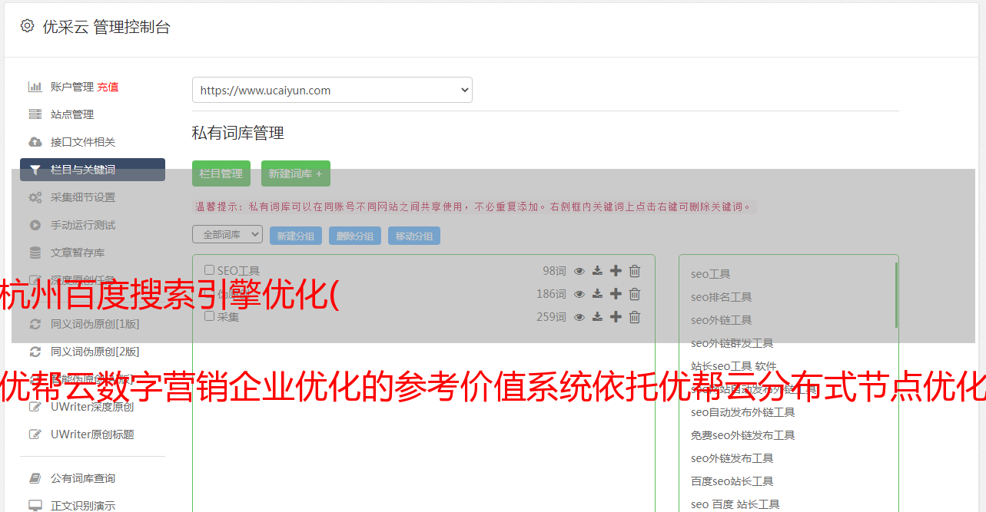Tick the SEO工具 library checkbox
The width and height of the screenshot is (986, 512).
pyautogui.click(x=210, y=270)
